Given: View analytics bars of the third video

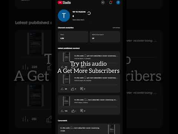Looking at the screenshot, I should [x=62, y=111].
